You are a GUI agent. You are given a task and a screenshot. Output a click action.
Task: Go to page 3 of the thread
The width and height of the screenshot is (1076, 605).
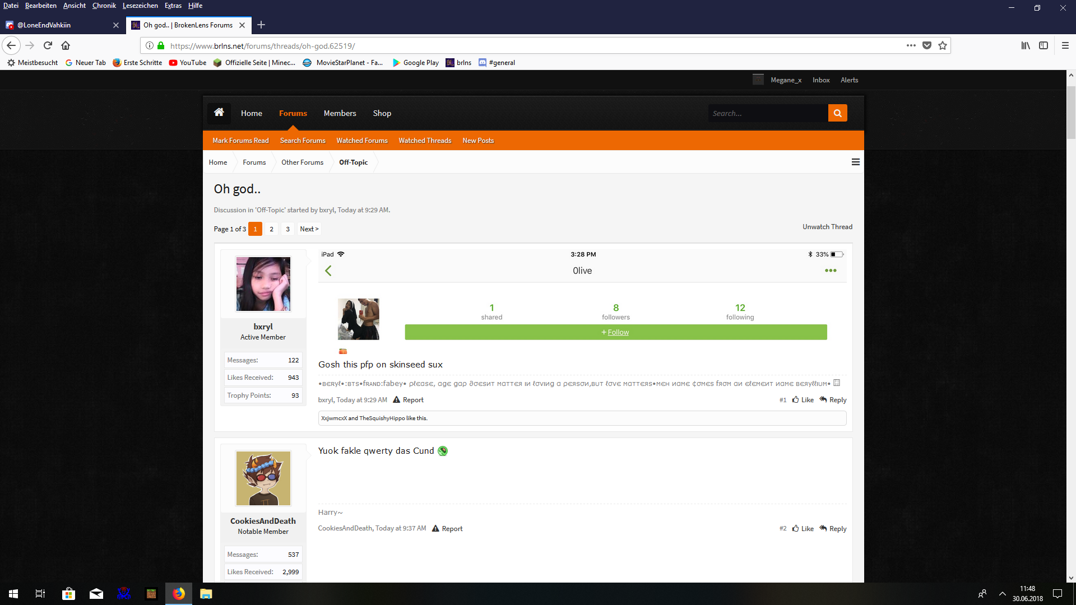coord(287,229)
